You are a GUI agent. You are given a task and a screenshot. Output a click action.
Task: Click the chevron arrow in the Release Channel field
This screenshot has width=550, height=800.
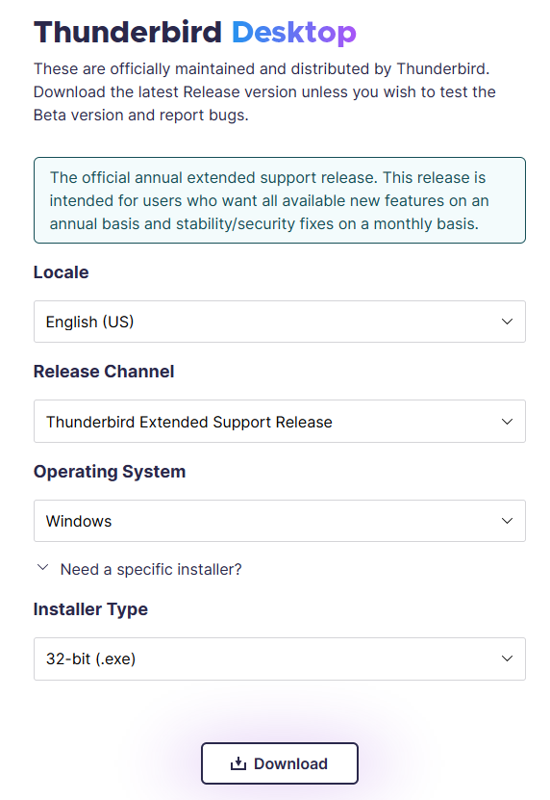coord(507,422)
